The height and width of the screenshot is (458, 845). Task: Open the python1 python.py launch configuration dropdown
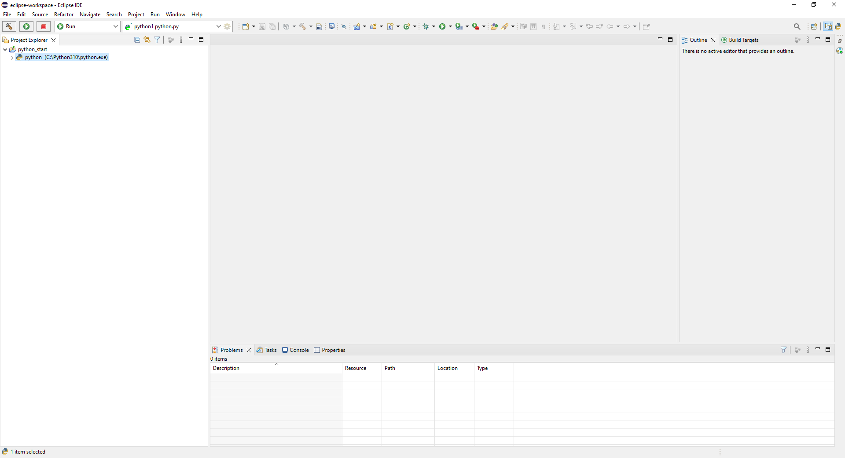218,26
